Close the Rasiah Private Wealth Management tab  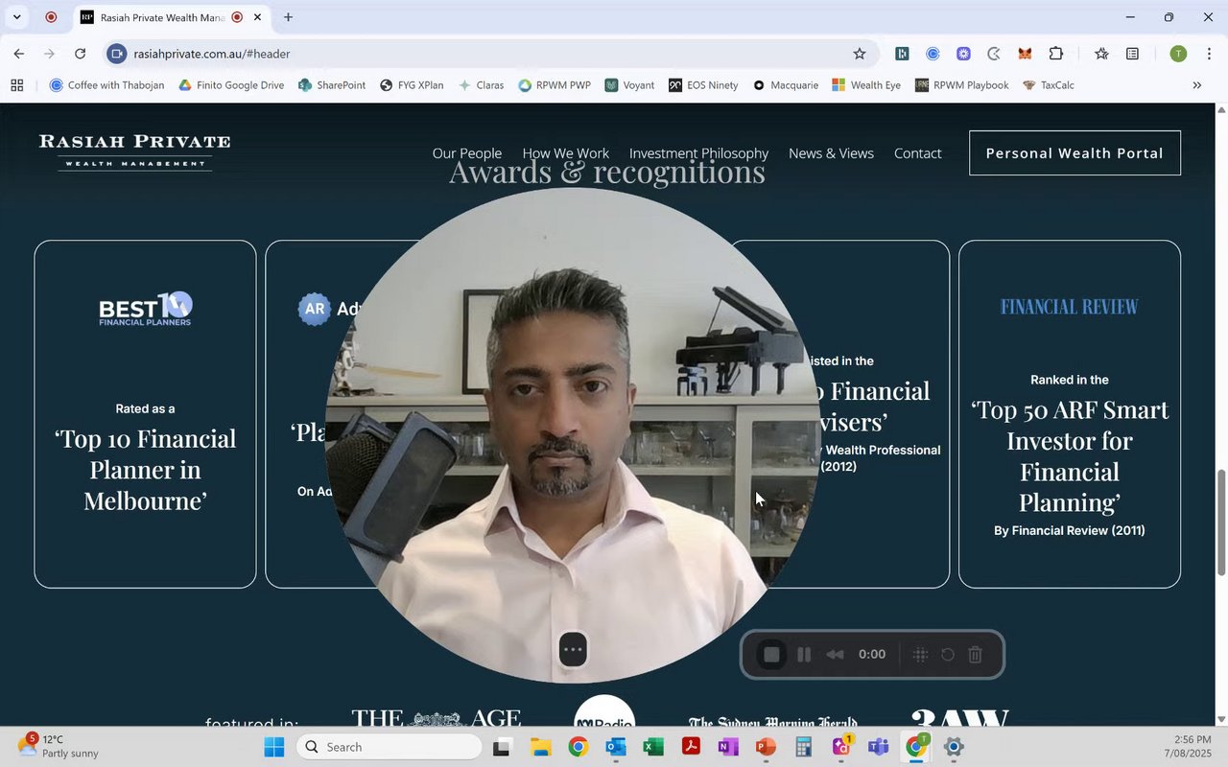pyautogui.click(x=257, y=17)
